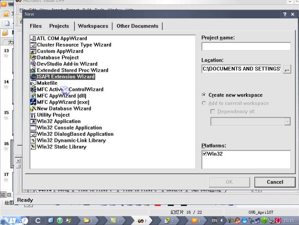Toggle the Win32 platform checkbox
This screenshot has width=299, height=225.
click(x=204, y=154)
